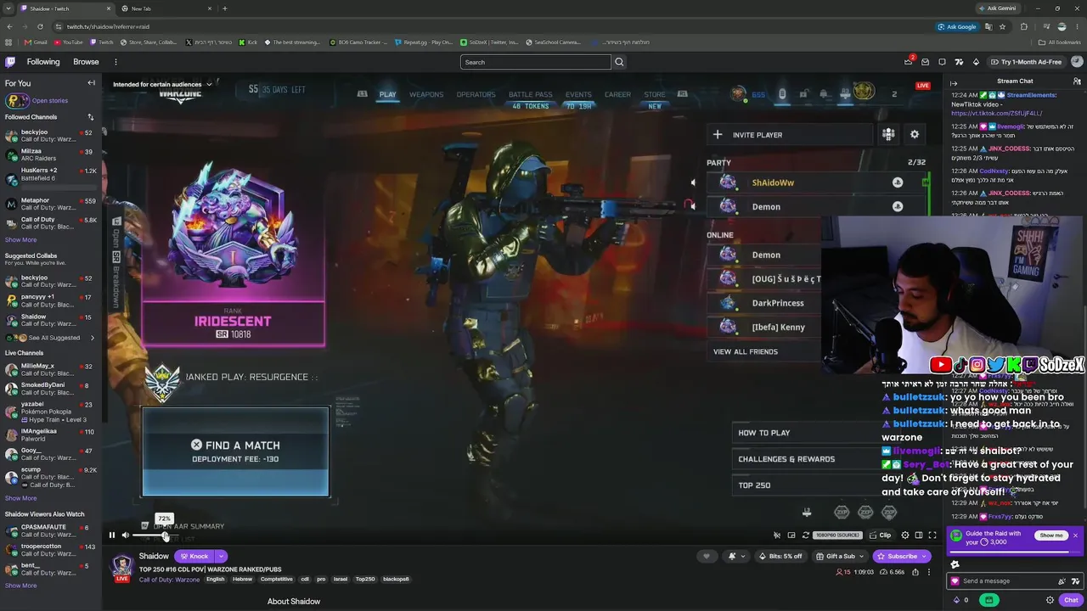Screen dimensions: 1087x611
Task: Open the video player settings gear
Action: (x=905, y=535)
